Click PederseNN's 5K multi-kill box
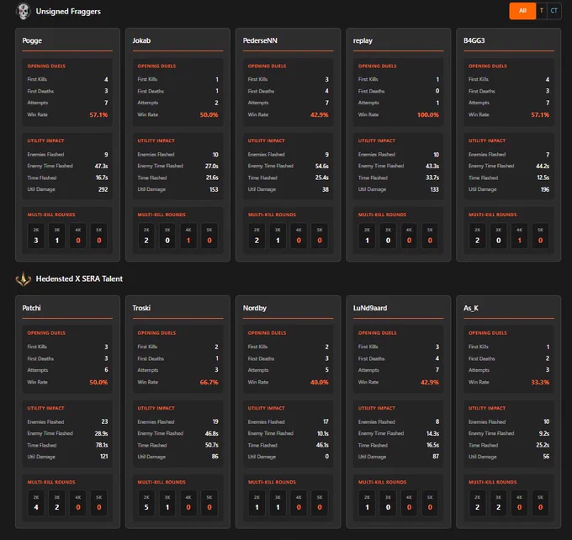 tap(320, 236)
